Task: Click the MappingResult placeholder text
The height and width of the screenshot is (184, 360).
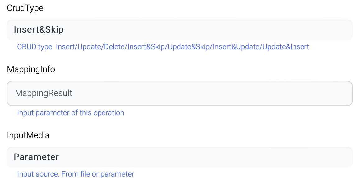Action: (44, 93)
